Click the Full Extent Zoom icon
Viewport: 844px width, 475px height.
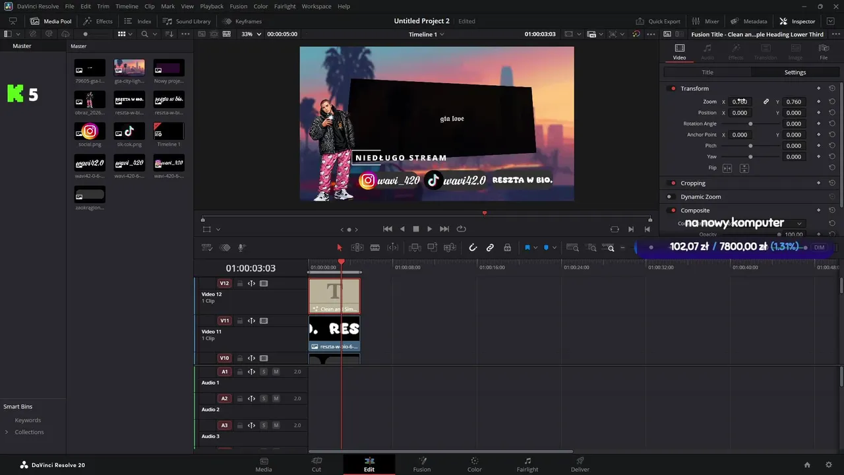tap(572, 247)
